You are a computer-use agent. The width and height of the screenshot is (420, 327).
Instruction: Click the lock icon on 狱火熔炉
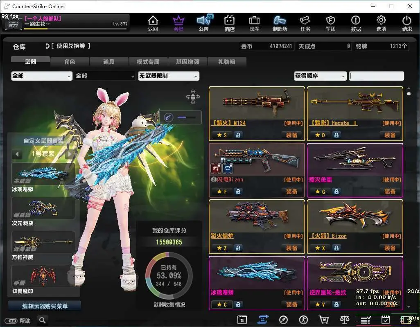click(x=238, y=248)
